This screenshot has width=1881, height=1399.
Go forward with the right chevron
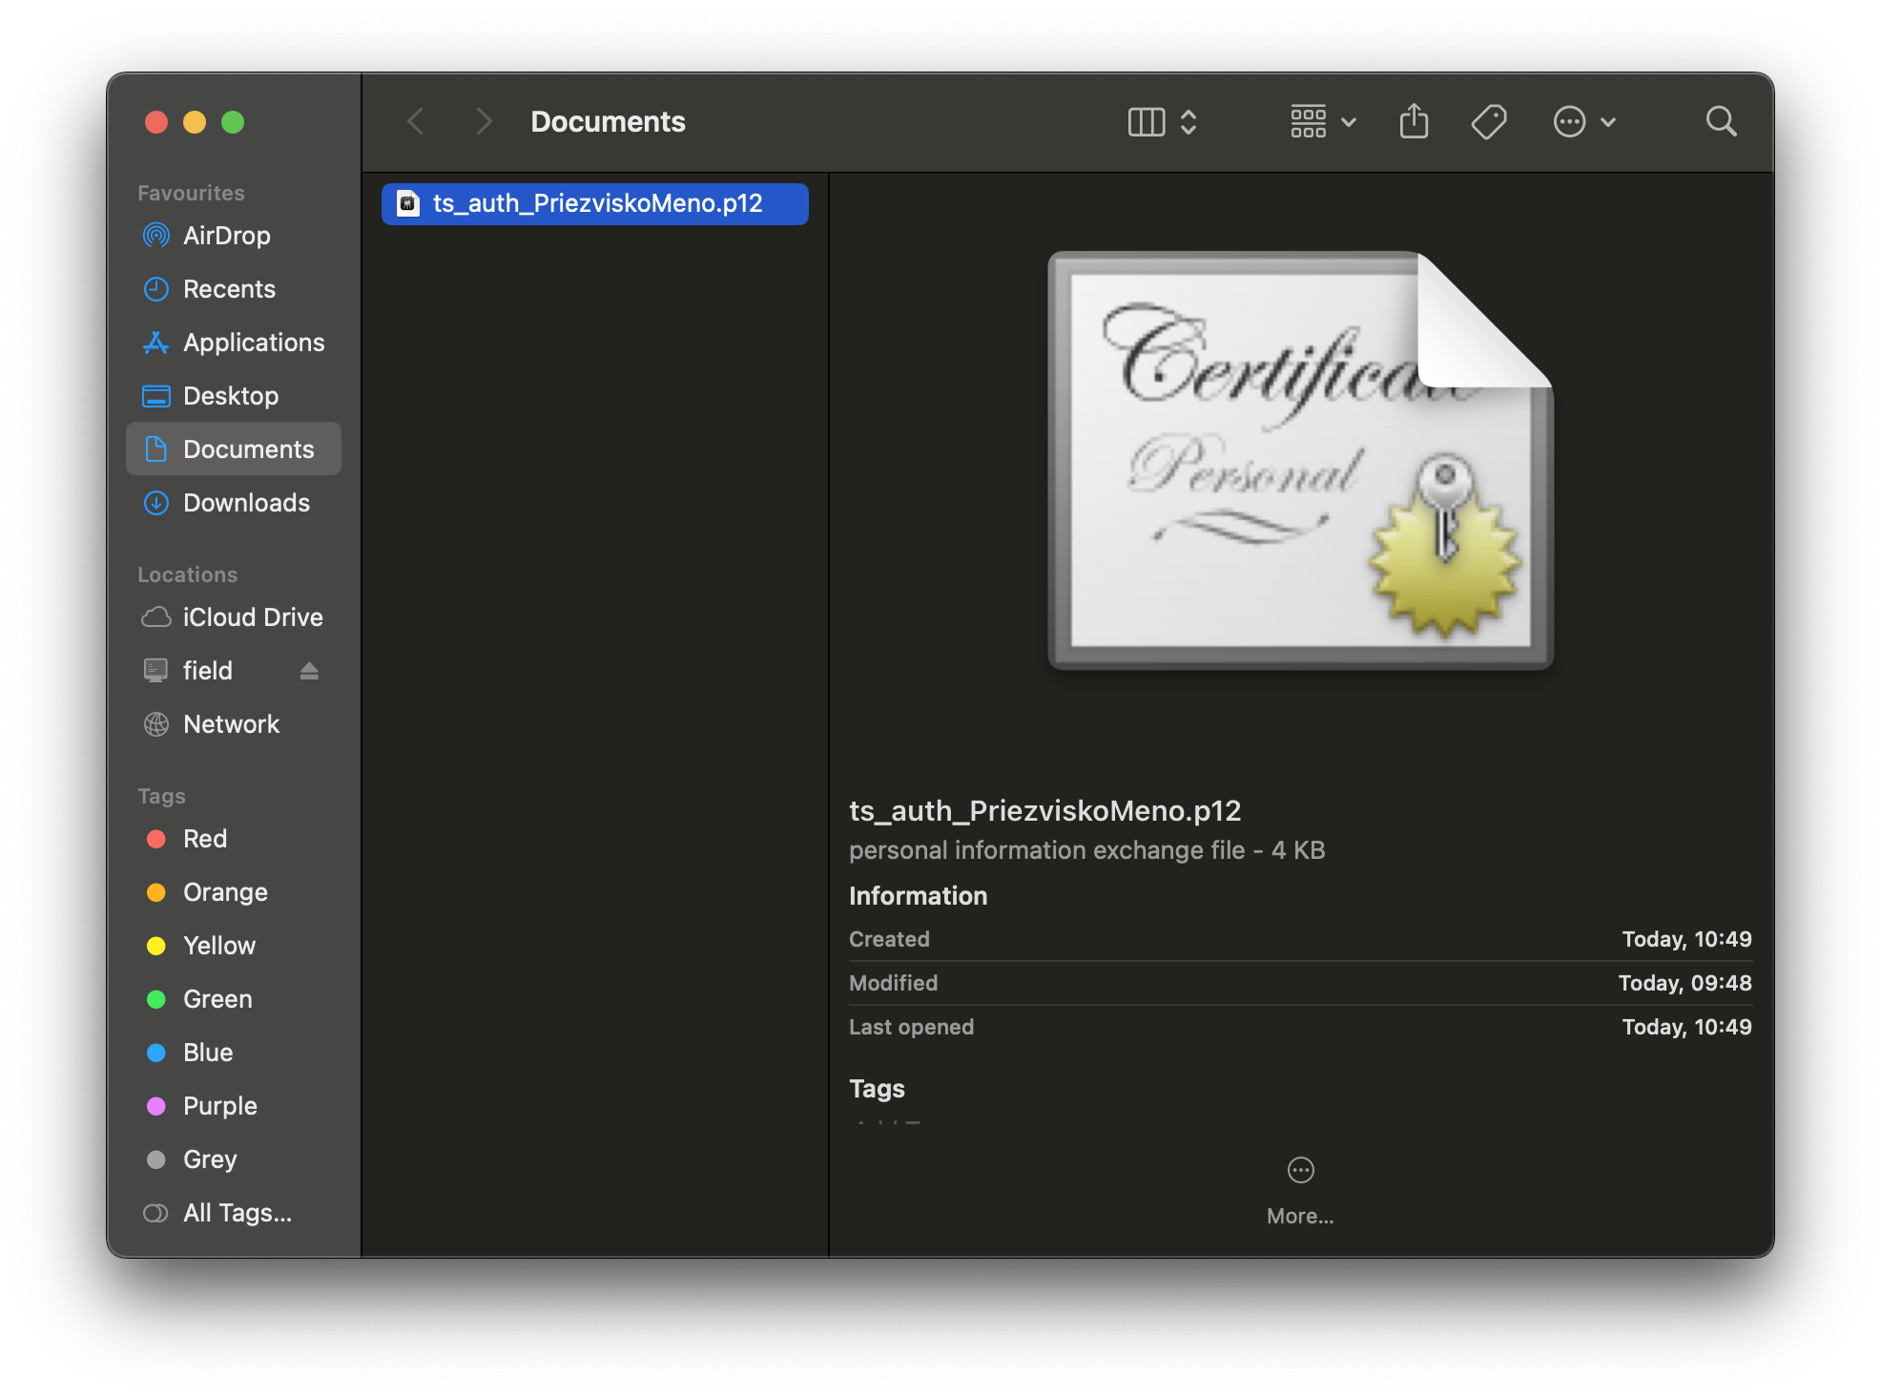click(484, 121)
